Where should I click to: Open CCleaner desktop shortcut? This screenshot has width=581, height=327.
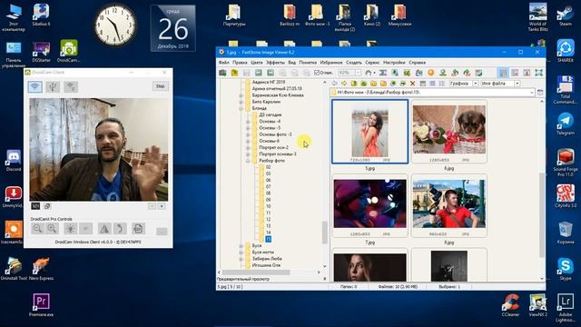click(x=510, y=305)
